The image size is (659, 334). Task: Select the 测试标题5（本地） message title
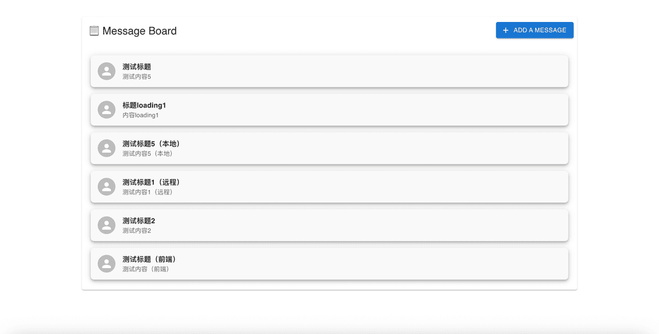click(151, 143)
